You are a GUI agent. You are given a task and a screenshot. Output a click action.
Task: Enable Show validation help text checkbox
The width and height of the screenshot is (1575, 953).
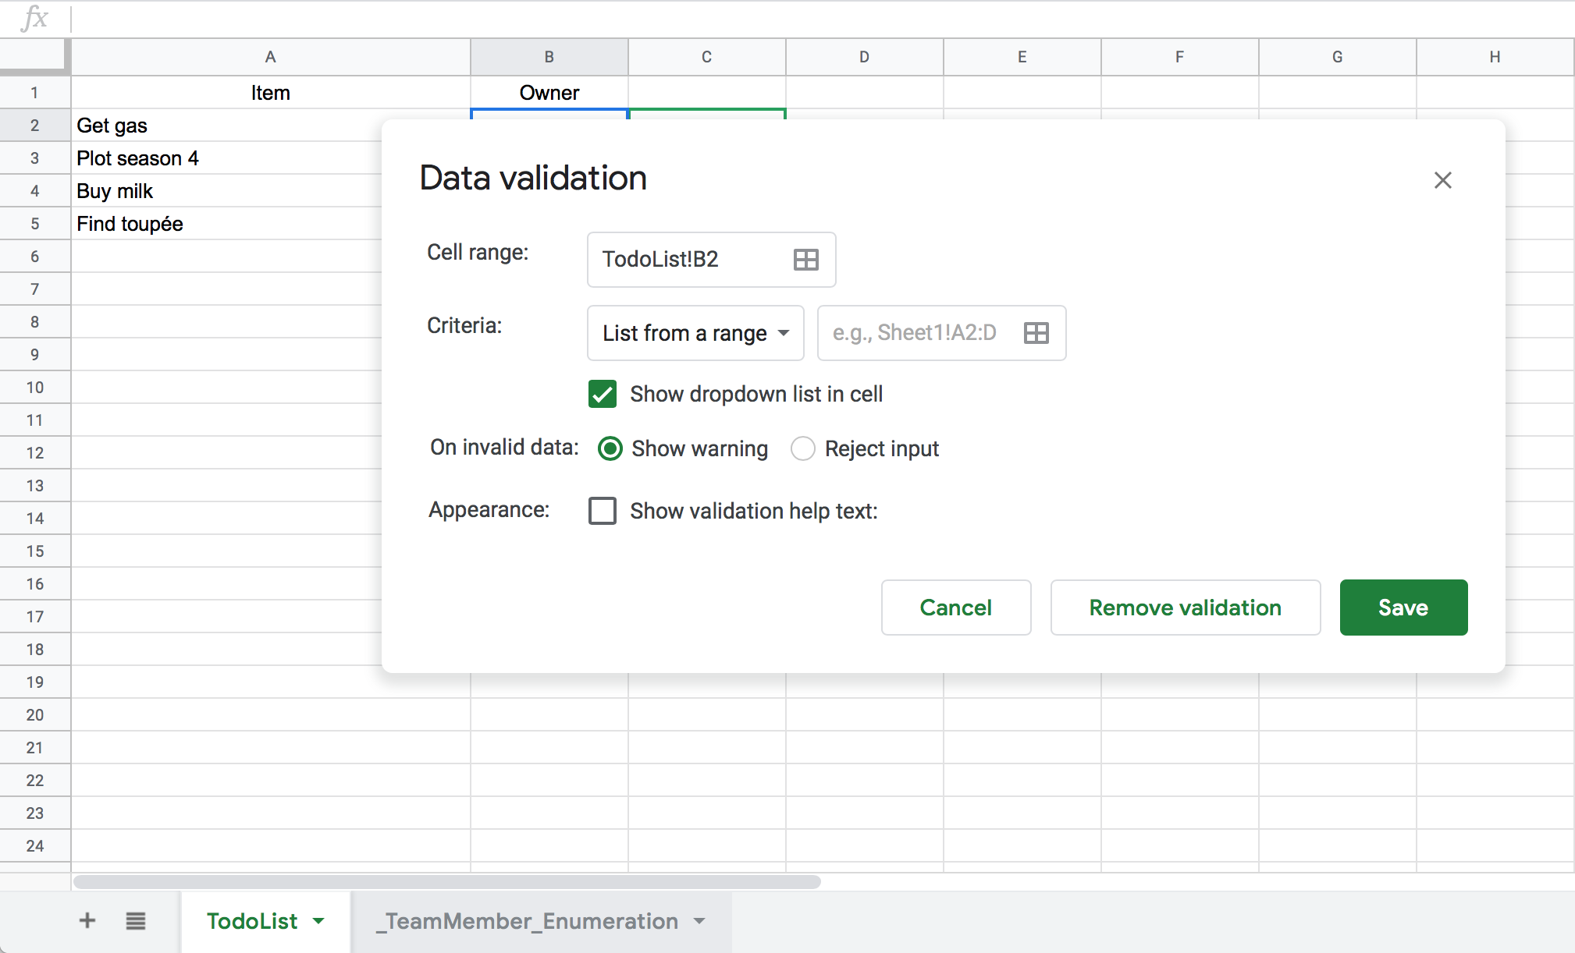pos(603,511)
